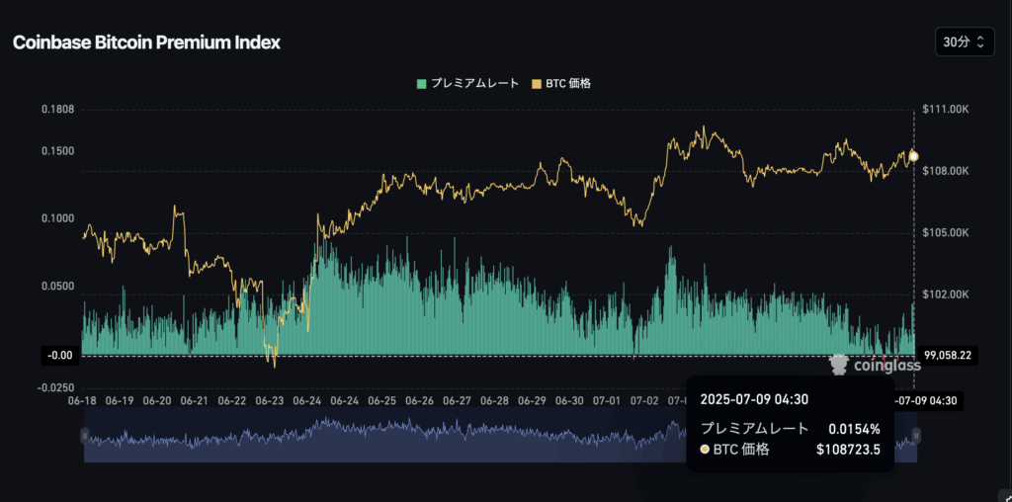1012x502 pixels.
Task: Click the tooltip price $108723.5
Action: [x=849, y=449]
